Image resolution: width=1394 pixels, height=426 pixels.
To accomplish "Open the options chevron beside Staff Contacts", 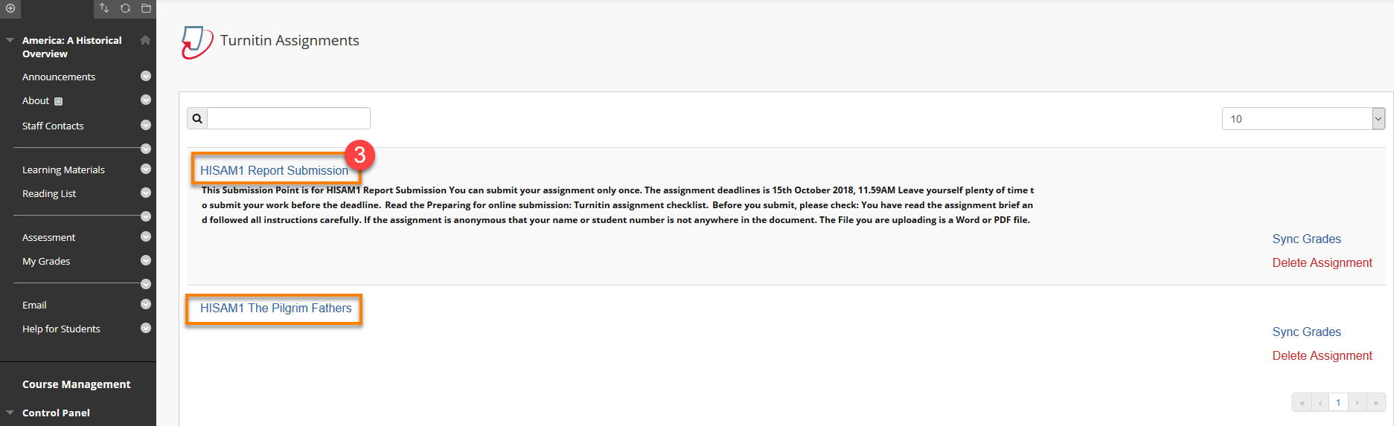I will 146,125.
